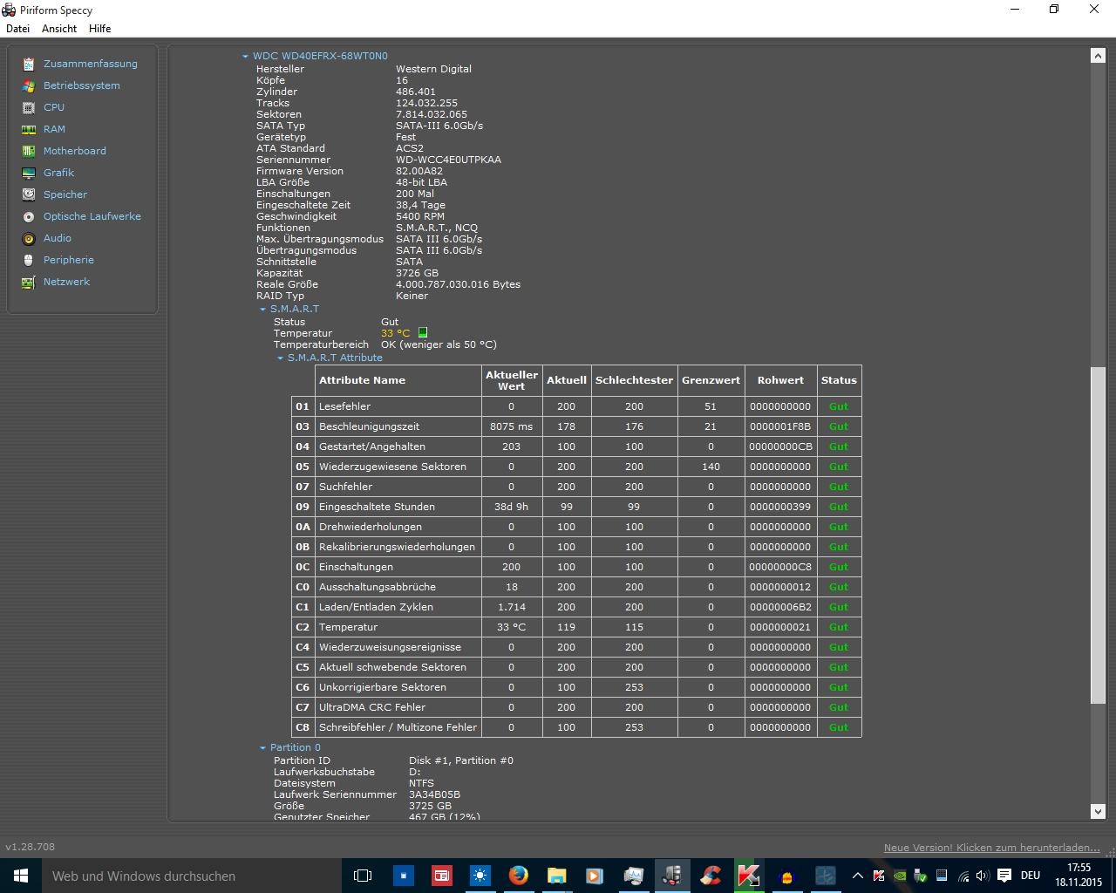Open the Grafik monitor icon
The width and height of the screenshot is (1116, 893).
coord(29,173)
